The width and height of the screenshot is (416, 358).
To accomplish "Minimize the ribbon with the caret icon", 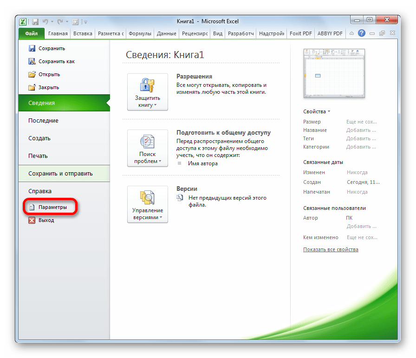I will [351, 33].
